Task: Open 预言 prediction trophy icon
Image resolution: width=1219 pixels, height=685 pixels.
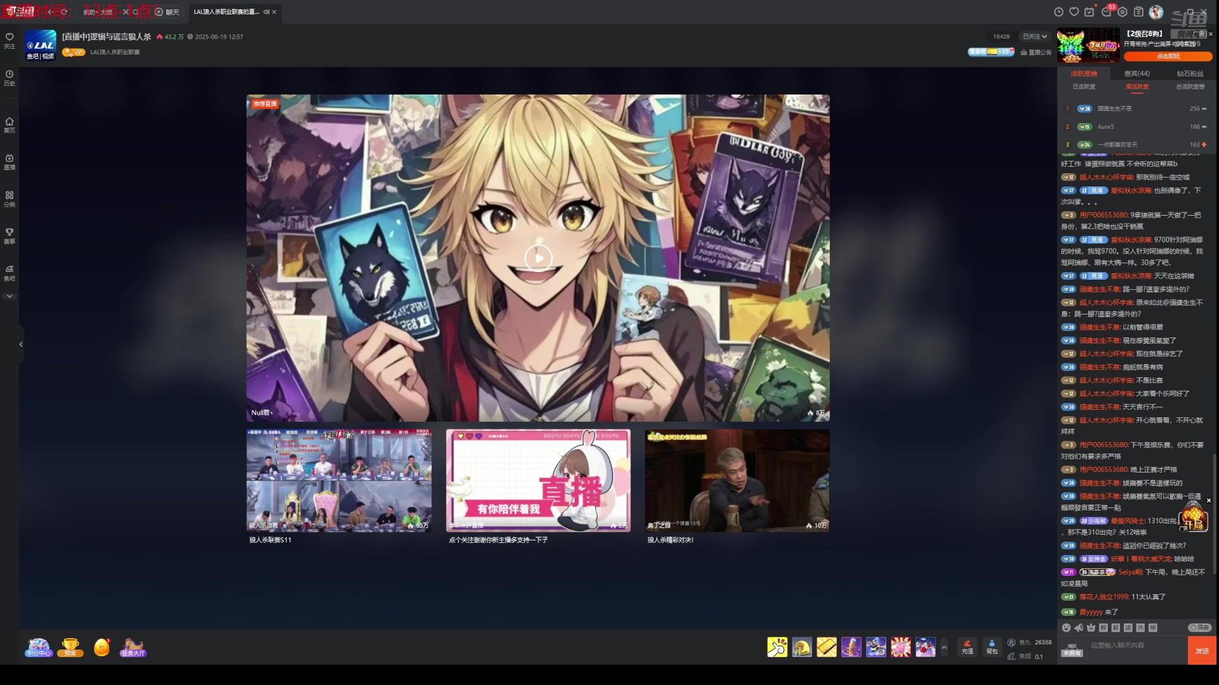Action: (70, 648)
